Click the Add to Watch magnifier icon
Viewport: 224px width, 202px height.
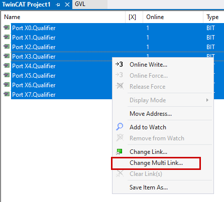pos(120,127)
